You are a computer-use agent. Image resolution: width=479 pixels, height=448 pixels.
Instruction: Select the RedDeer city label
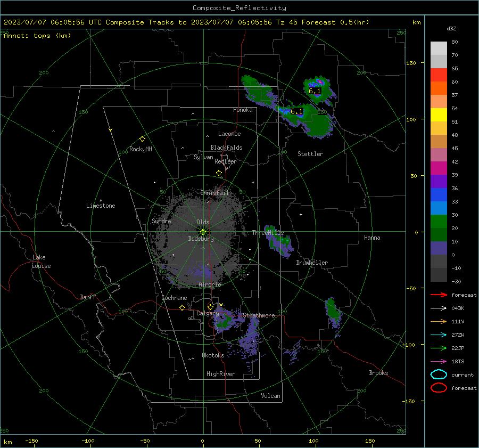click(x=226, y=161)
